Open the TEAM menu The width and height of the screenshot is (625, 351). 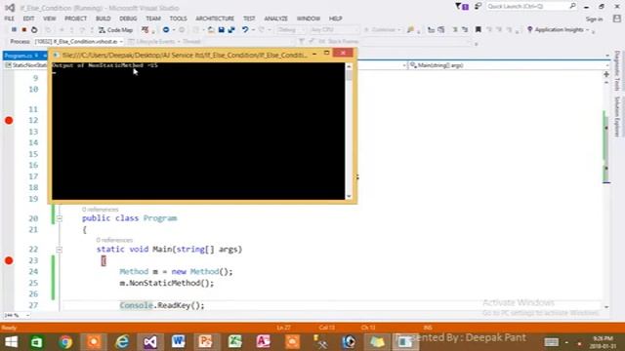(x=153, y=19)
